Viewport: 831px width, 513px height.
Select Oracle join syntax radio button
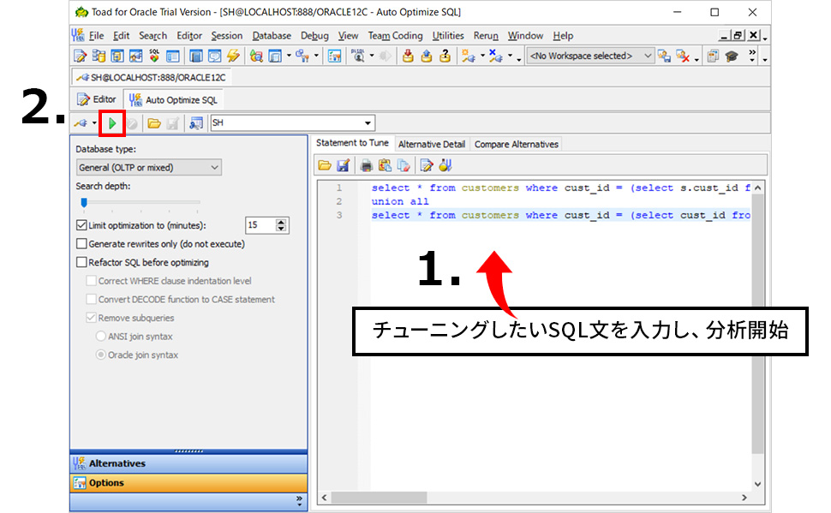101,355
